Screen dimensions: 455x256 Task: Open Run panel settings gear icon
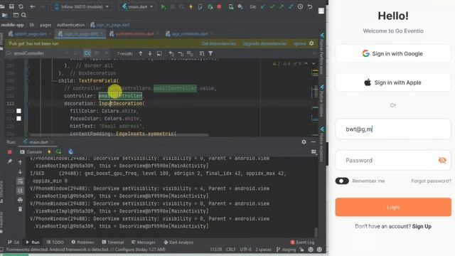coord(304,142)
